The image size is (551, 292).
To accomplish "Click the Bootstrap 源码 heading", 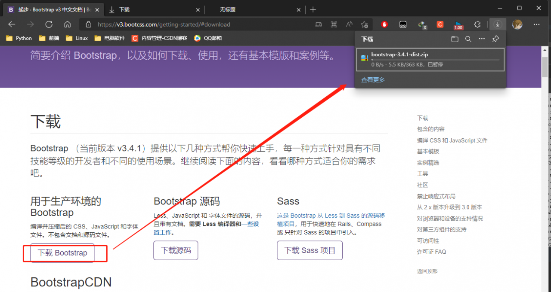I will click(x=187, y=201).
